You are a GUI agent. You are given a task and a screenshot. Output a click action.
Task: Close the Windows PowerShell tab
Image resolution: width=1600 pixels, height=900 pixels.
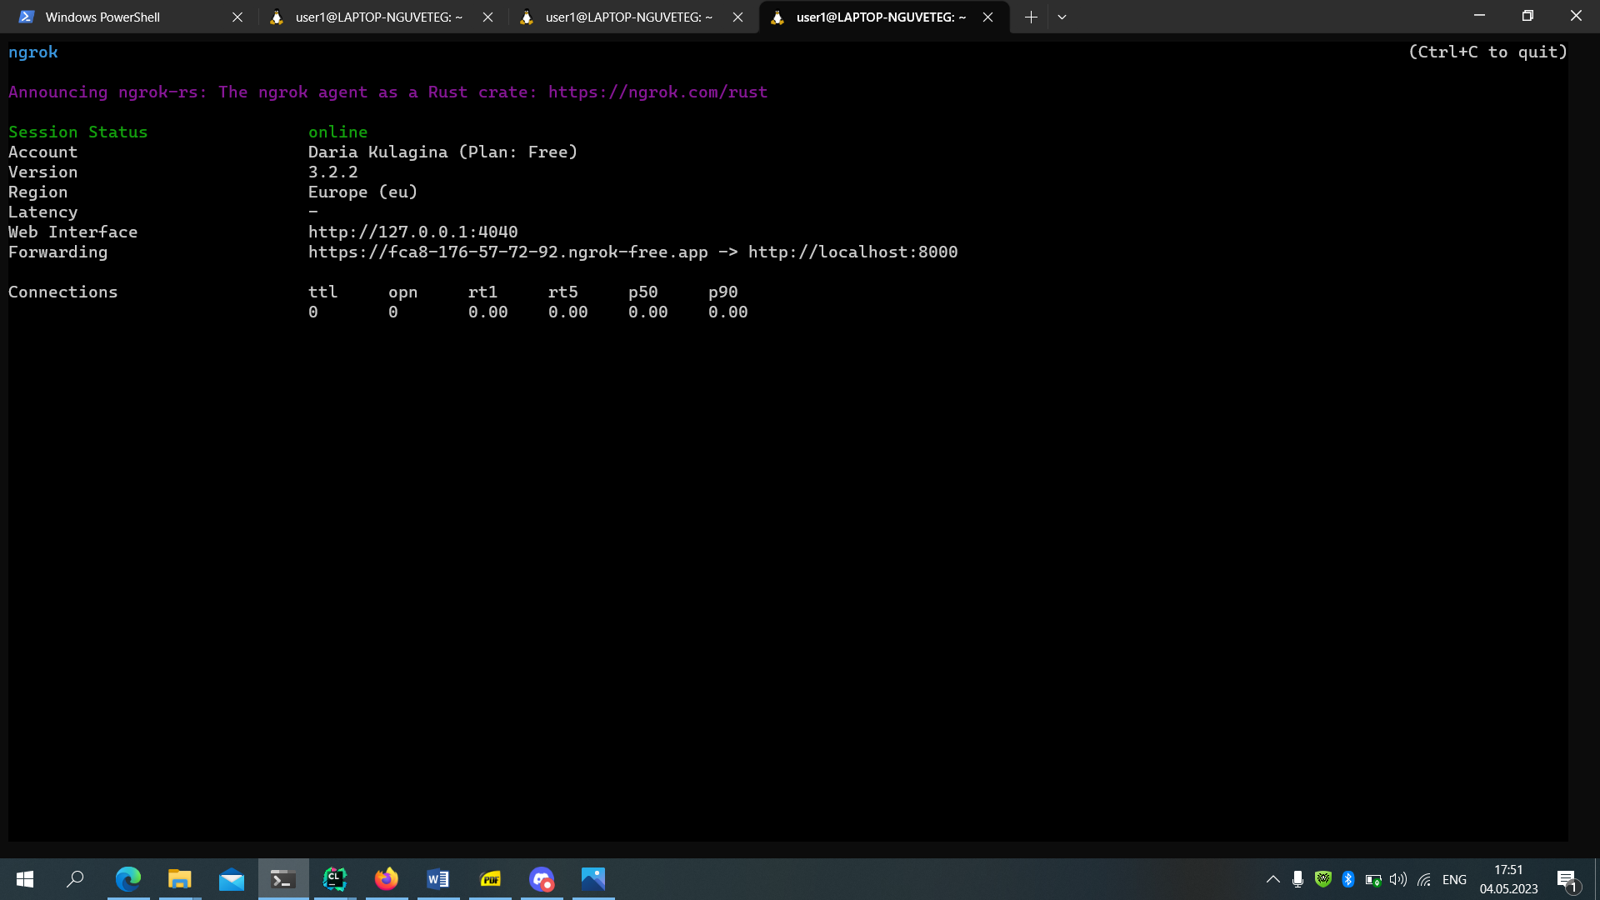[x=237, y=17]
